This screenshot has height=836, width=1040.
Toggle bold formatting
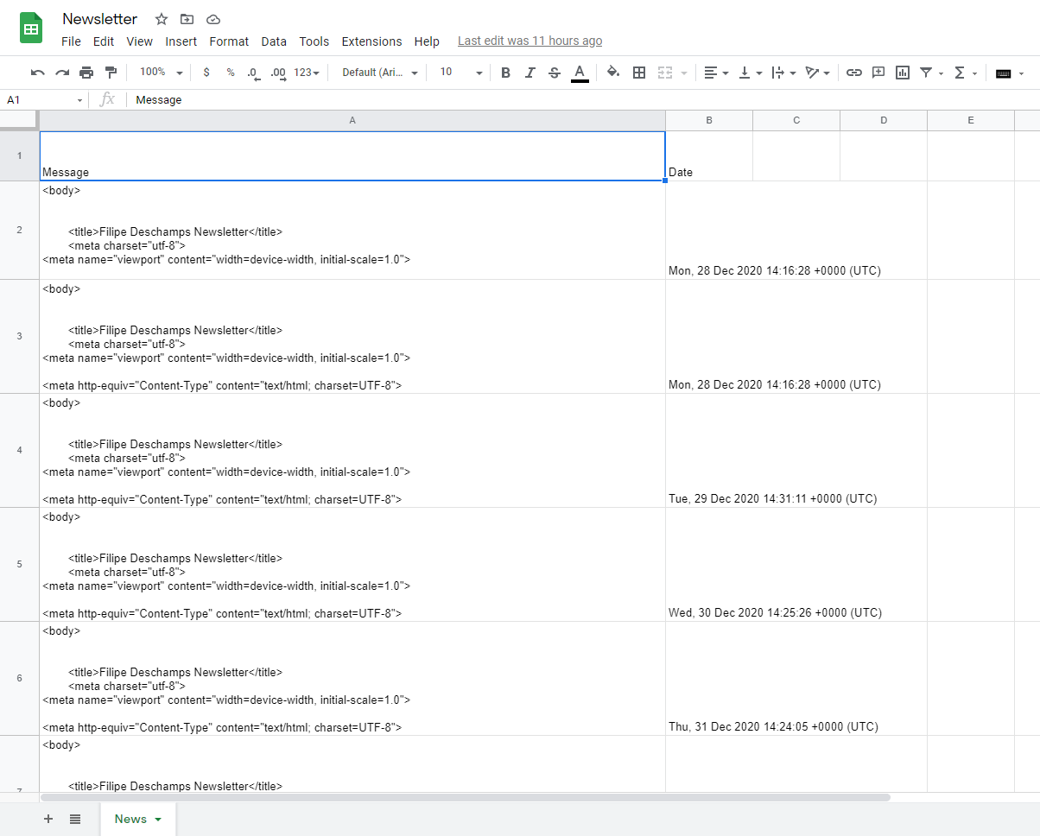point(505,73)
